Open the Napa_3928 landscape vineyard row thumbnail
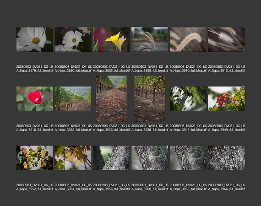This screenshot has width=261, height=206. [73, 99]
